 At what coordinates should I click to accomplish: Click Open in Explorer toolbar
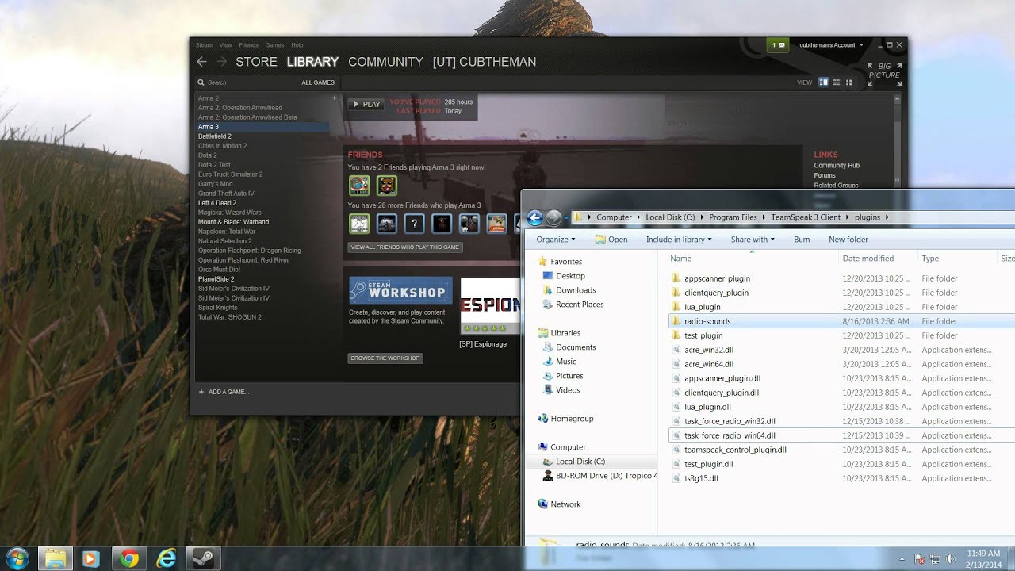pos(611,240)
